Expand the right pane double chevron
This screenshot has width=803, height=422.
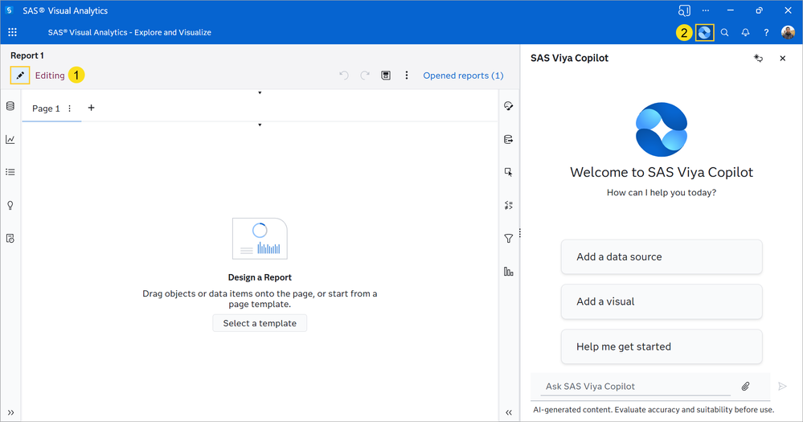pyautogui.click(x=509, y=412)
